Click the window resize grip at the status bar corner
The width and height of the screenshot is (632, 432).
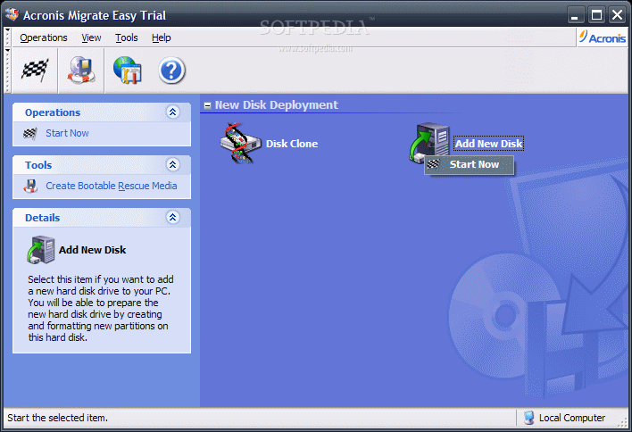[x=623, y=422]
